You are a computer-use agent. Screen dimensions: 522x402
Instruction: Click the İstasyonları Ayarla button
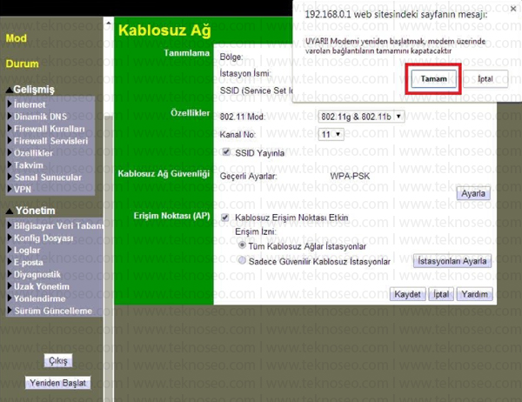[x=452, y=261]
